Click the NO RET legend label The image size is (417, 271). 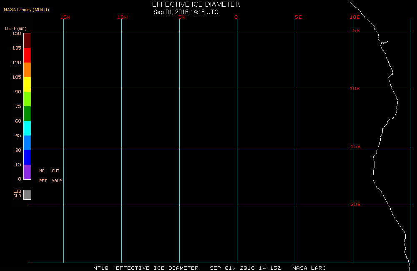(43, 176)
